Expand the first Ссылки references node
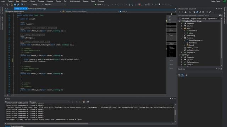The width and height of the screenshot is (227, 127). coord(182,26)
